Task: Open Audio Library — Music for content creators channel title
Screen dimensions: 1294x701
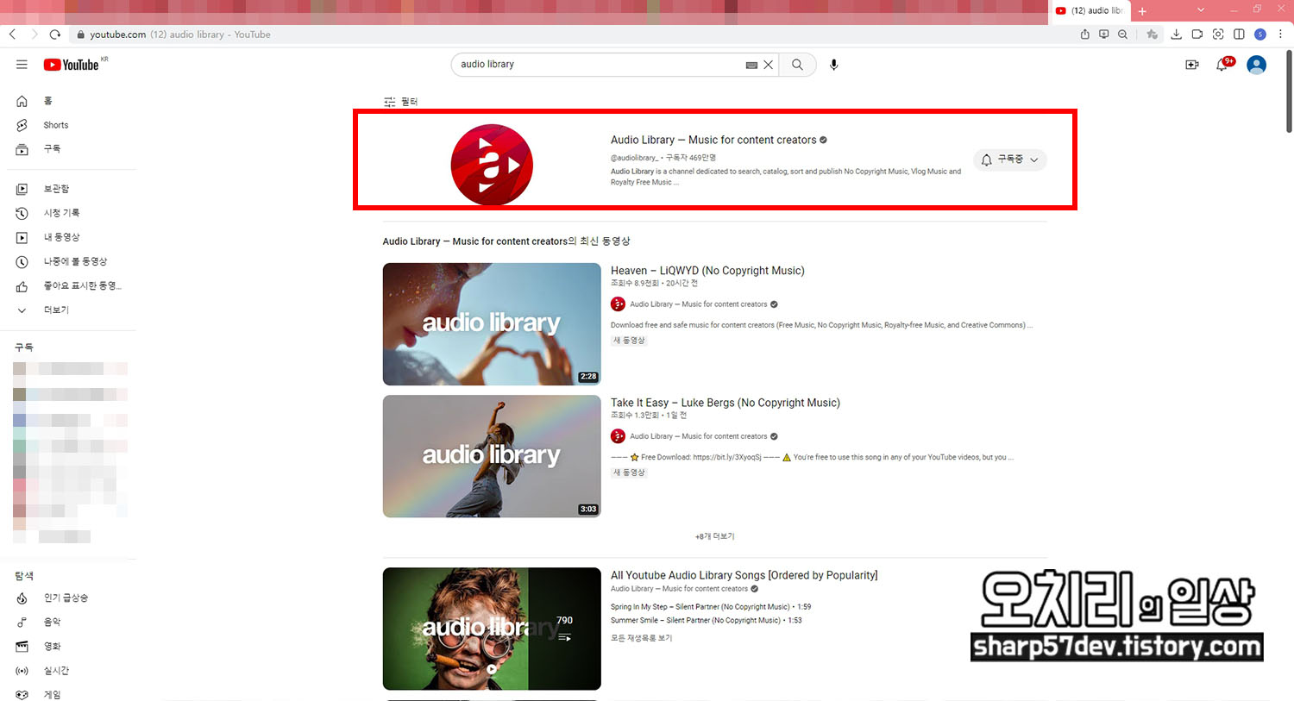Action: tap(713, 140)
